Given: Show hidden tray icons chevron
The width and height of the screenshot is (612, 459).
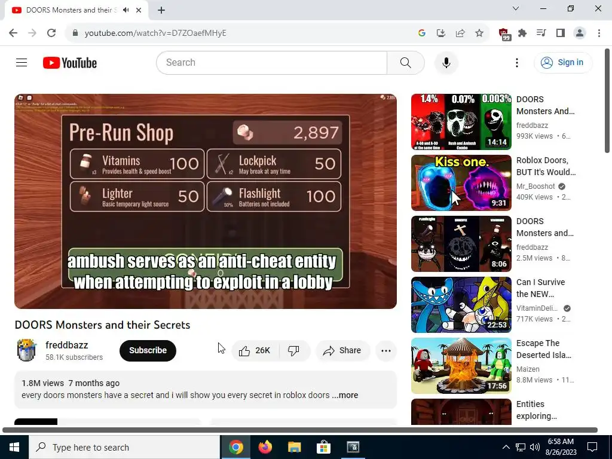Looking at the screenshot, I should [506, 447].
